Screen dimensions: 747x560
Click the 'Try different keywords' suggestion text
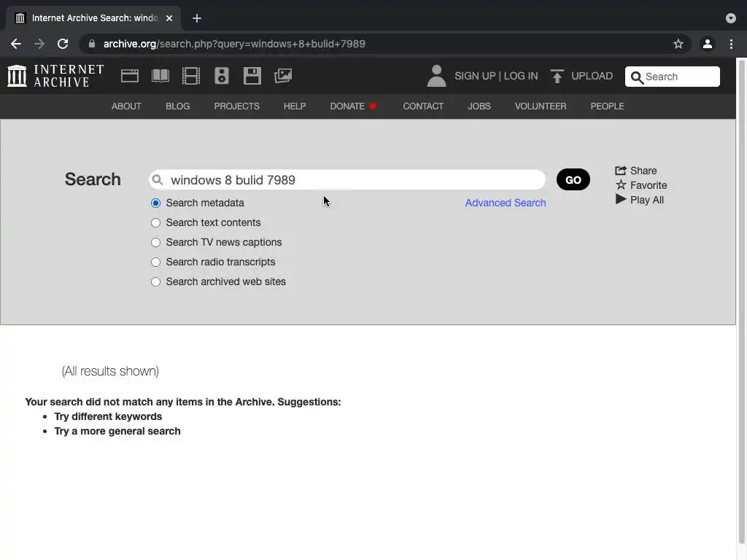pos(108,416)
